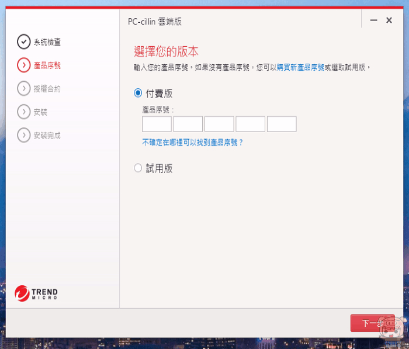Click the PC-cillin 雲端版 window title
Image resolution: width=409 pixels, height=349 pixels.
tap(155, 22)
